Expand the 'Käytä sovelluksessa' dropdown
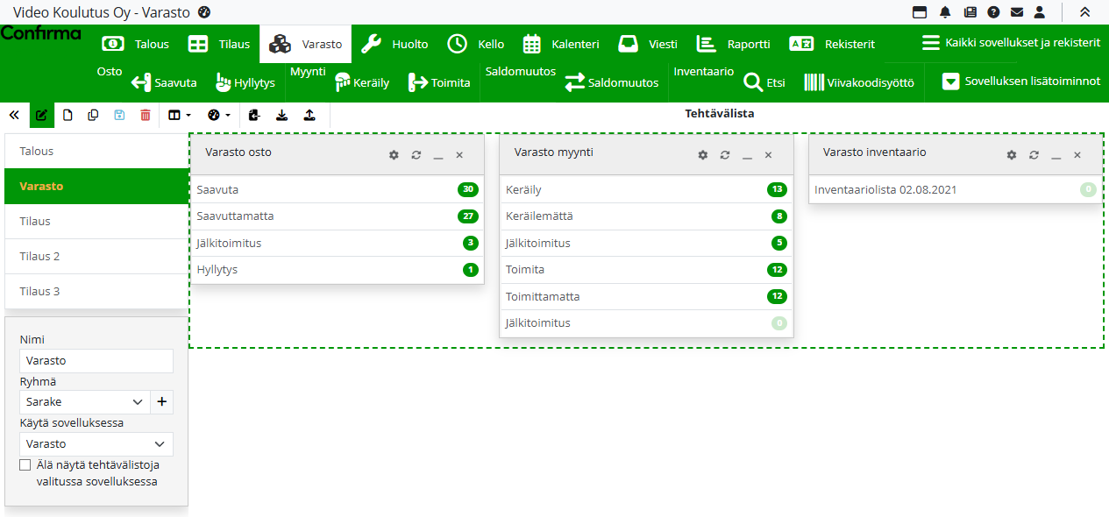This screenshot has height=517, width=1109. 96,444
